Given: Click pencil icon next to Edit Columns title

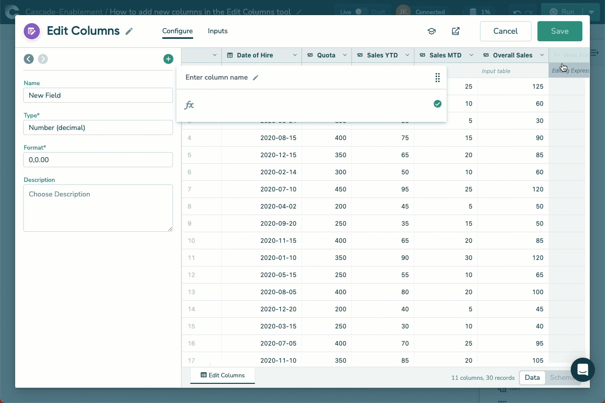Looking at the screenshot, I should pos(129,31).
